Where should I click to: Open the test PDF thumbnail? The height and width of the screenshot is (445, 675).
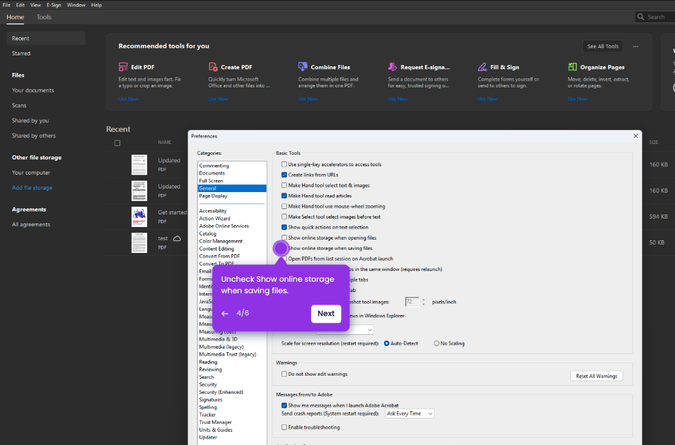point(139,243)
